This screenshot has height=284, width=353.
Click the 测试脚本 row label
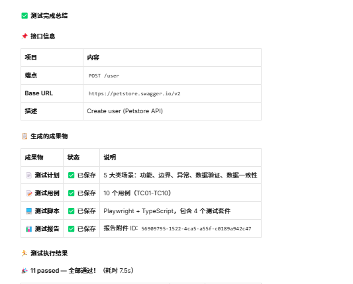(47, 211)
